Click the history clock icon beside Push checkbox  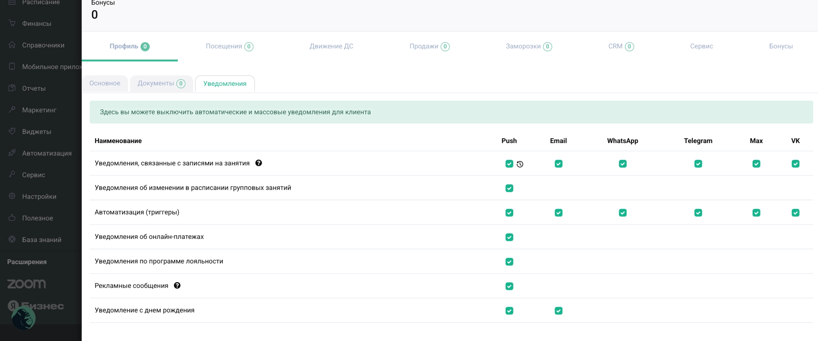(x=520, y=164)
